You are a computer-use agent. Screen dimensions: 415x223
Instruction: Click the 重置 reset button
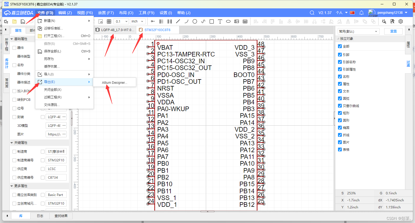pos(393,31)
